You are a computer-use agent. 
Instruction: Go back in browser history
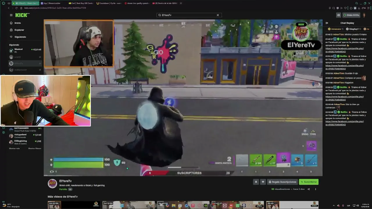pyautogui.click(x=9, y=8)
